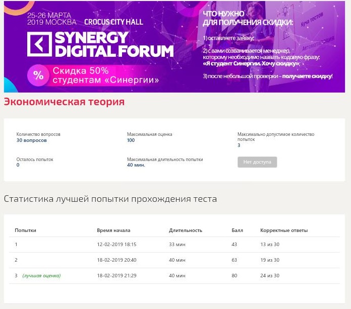Click score '43' in attempt 1 row
The image size is (351, 309).
(234, 245)
